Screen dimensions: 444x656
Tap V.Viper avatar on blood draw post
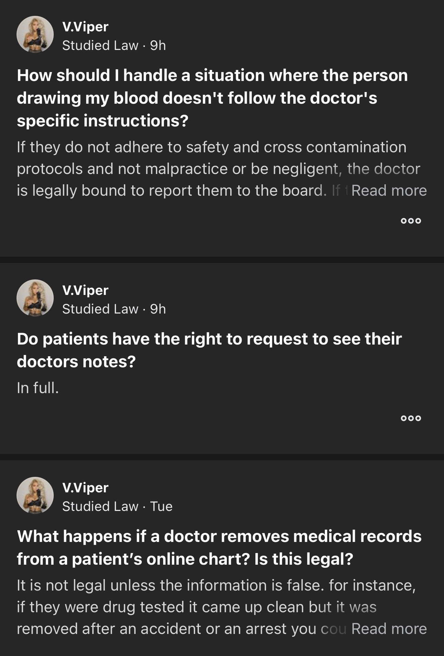pos(35,34)
